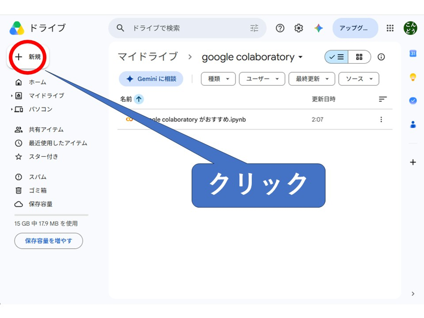The image size is (424, 318).
Task: Open Google Tasks checkmark icon
Action: 413,100
